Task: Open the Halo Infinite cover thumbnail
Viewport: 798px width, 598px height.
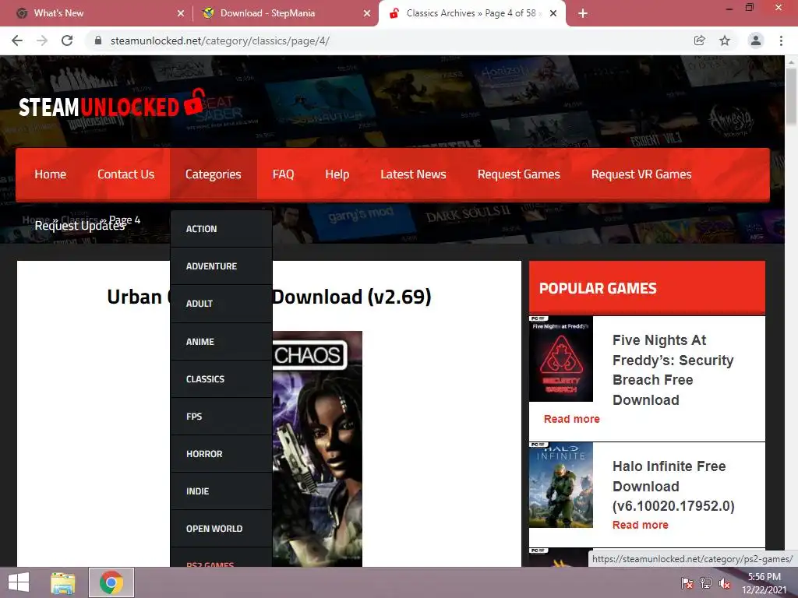Action: coord(561,485)
